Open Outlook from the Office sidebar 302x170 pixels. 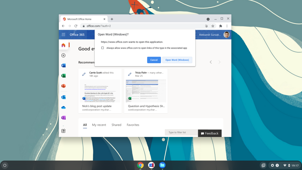point(63,97)
